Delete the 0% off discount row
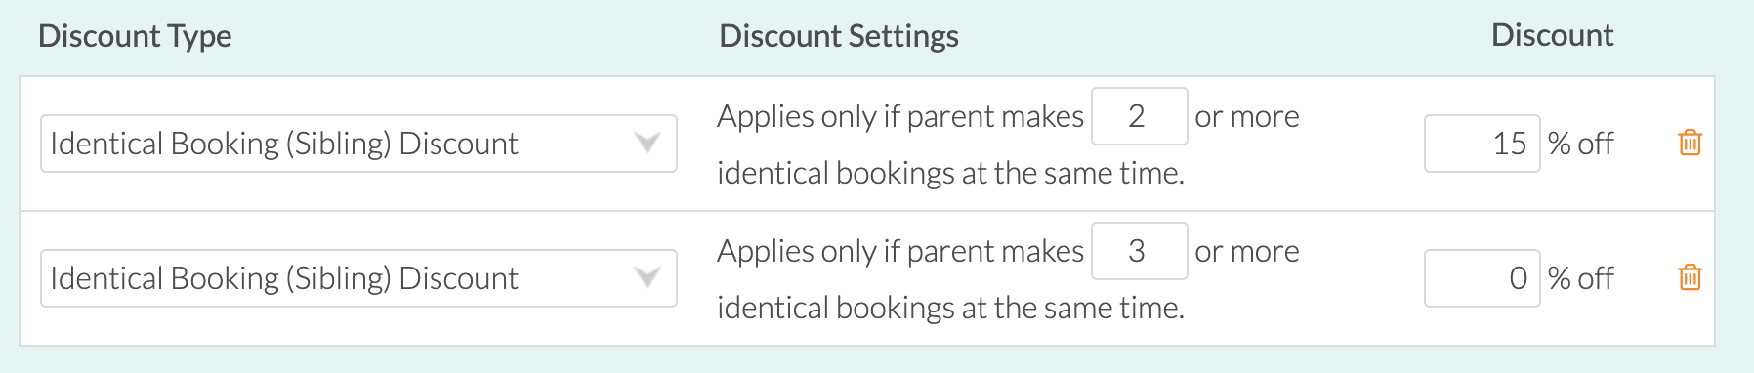This screenshot has height=373, width=1754. [x=1690, y=277]
